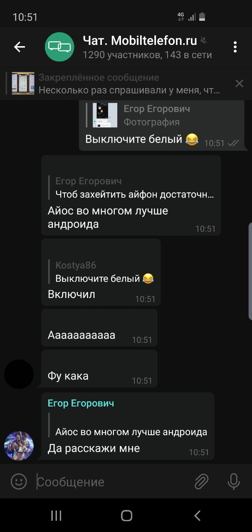Open the three-dot options menu
The image size is (252, 532).
(235, 47)
